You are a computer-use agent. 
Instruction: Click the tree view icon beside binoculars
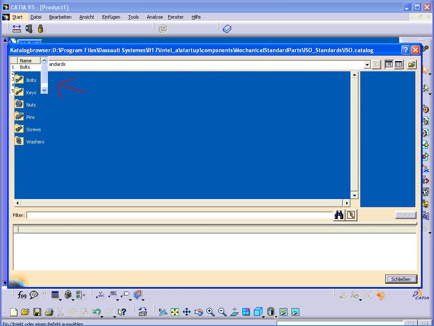click(351, 215)
